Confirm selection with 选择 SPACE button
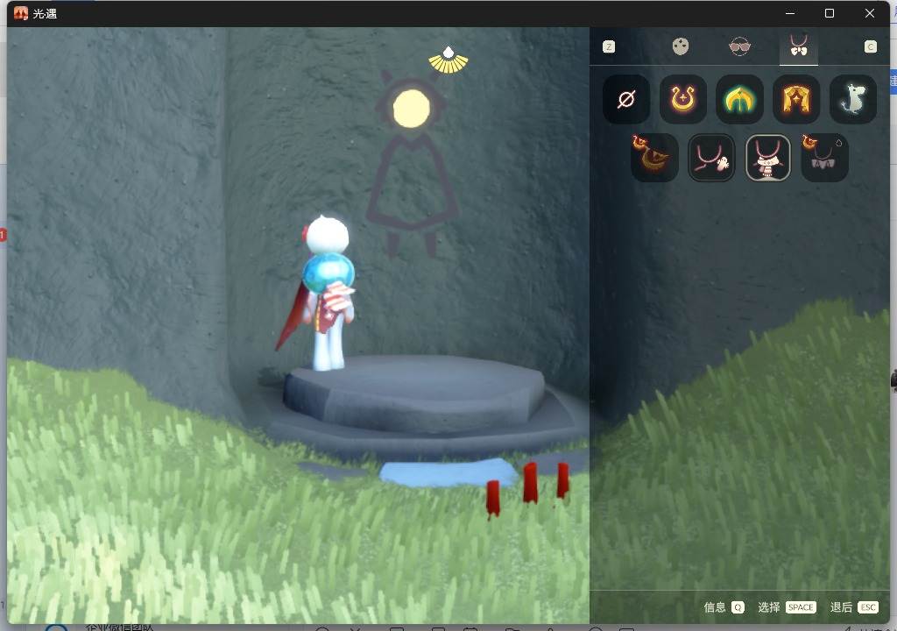The width and height of the screenshot is (897, 631). tap(786, 607)
